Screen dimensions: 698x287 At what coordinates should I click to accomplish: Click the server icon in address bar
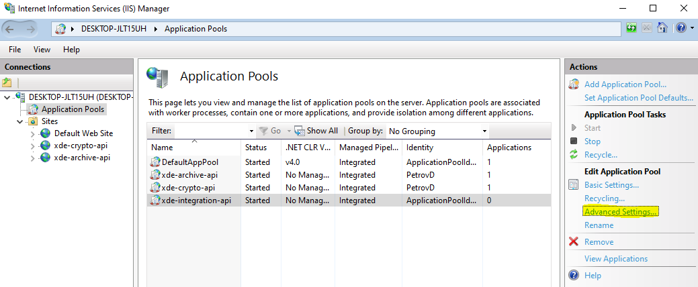click(x=60, y=29)
